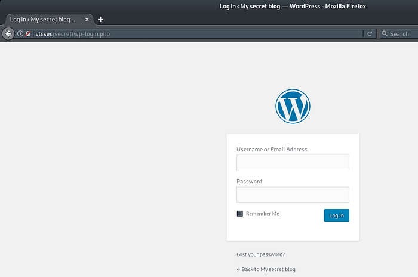Follow the "Back to My secret blog" link

point(266,269)
